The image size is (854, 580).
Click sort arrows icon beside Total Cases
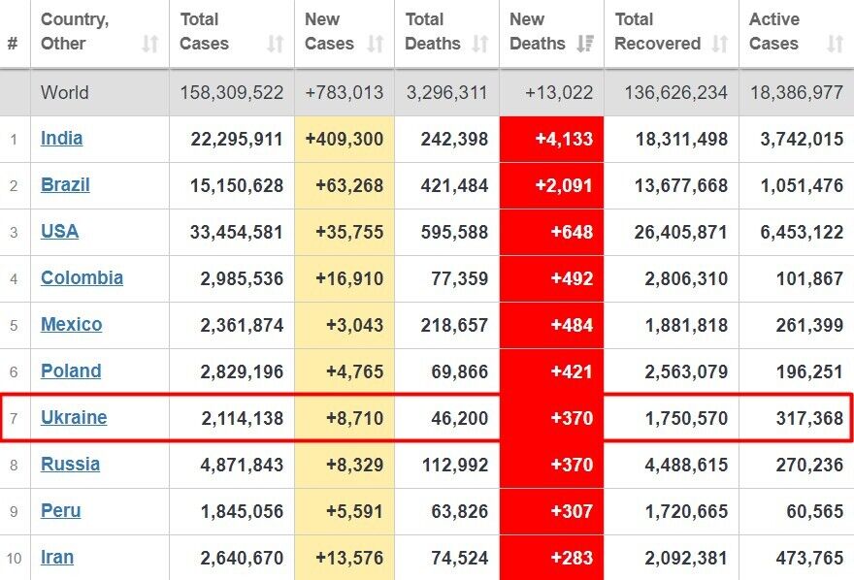click(x=276, y=44)
